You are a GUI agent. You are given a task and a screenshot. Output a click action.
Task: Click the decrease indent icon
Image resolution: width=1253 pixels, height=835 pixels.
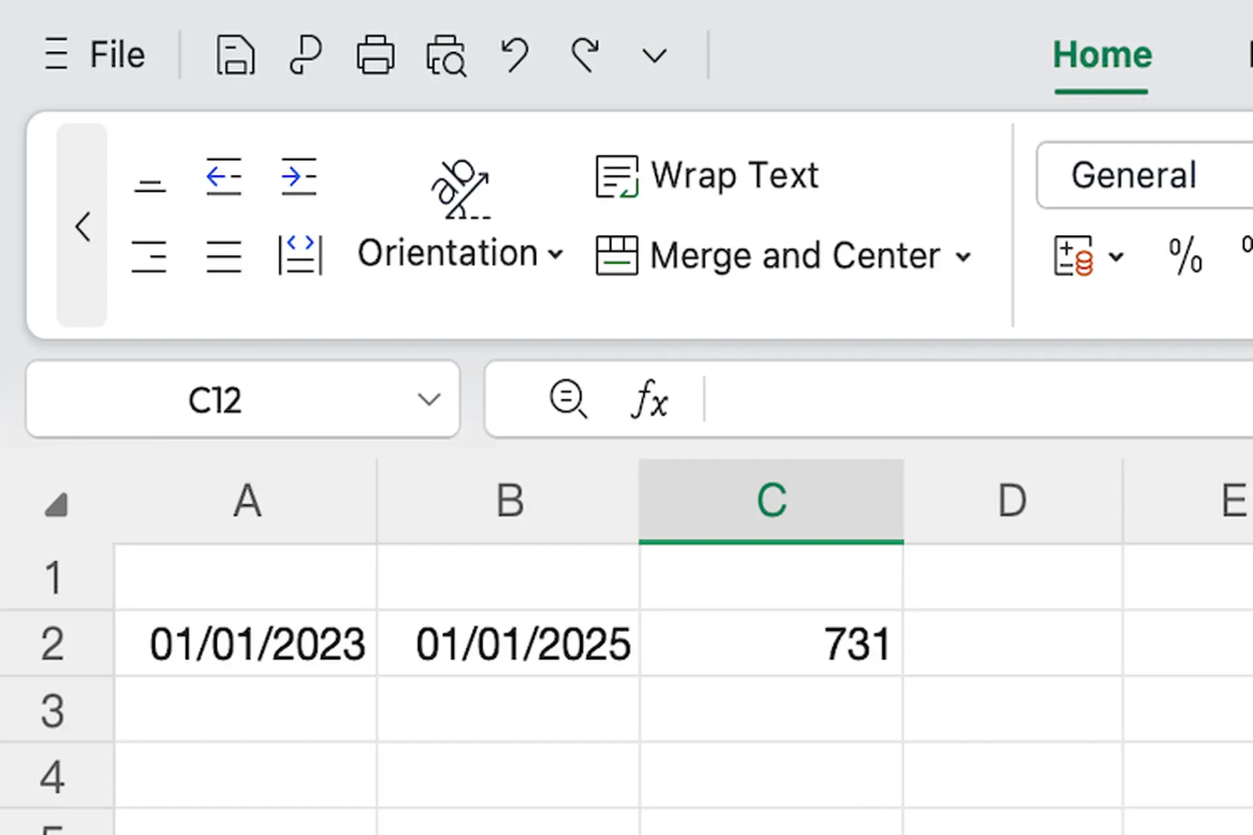pyautogui.click(x=224, y=176)
